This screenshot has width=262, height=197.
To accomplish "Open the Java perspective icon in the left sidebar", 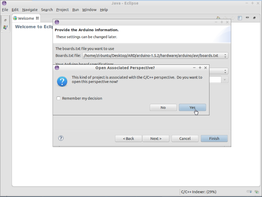I will pos(5,27).
